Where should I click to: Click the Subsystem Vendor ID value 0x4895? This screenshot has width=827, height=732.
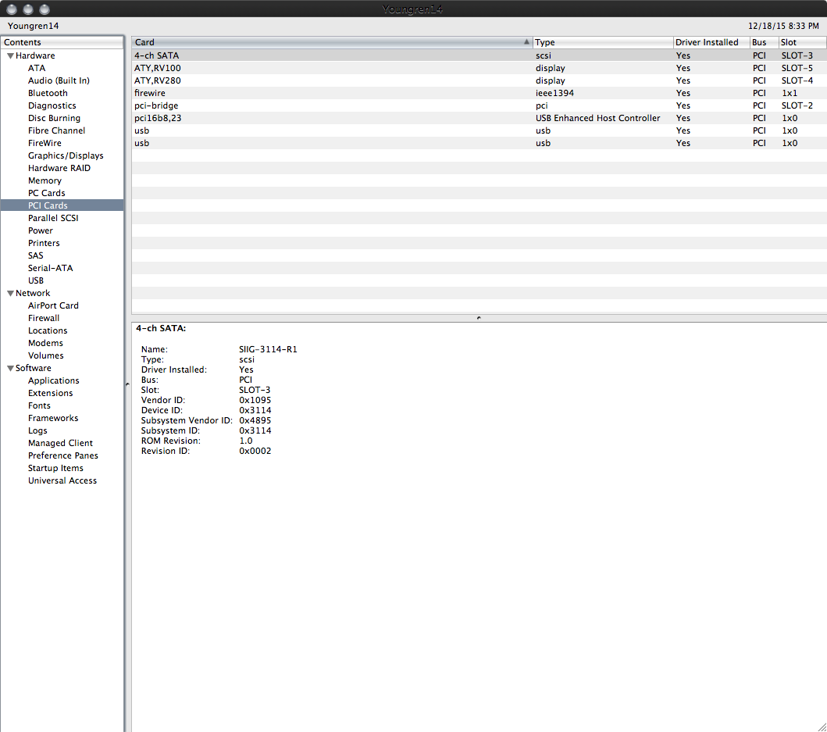click(255, 420)
